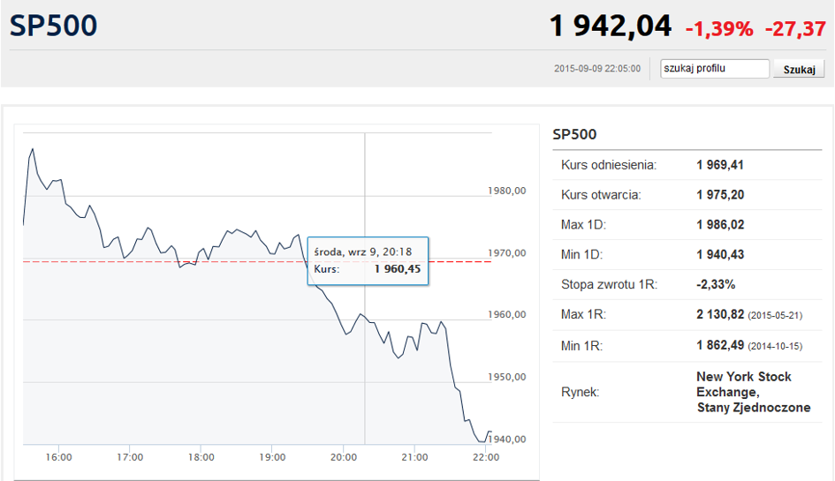The width and height of the screenshot is (835, 481).
Task: Click the Stopa zwrotu 1R value -2,33%
Action: coord(716,285)
